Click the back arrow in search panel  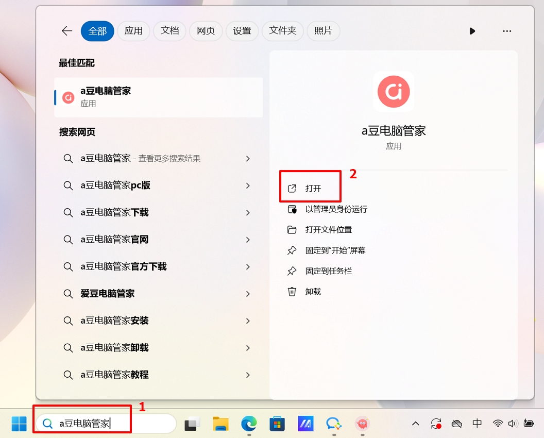(x=67, y=31)
